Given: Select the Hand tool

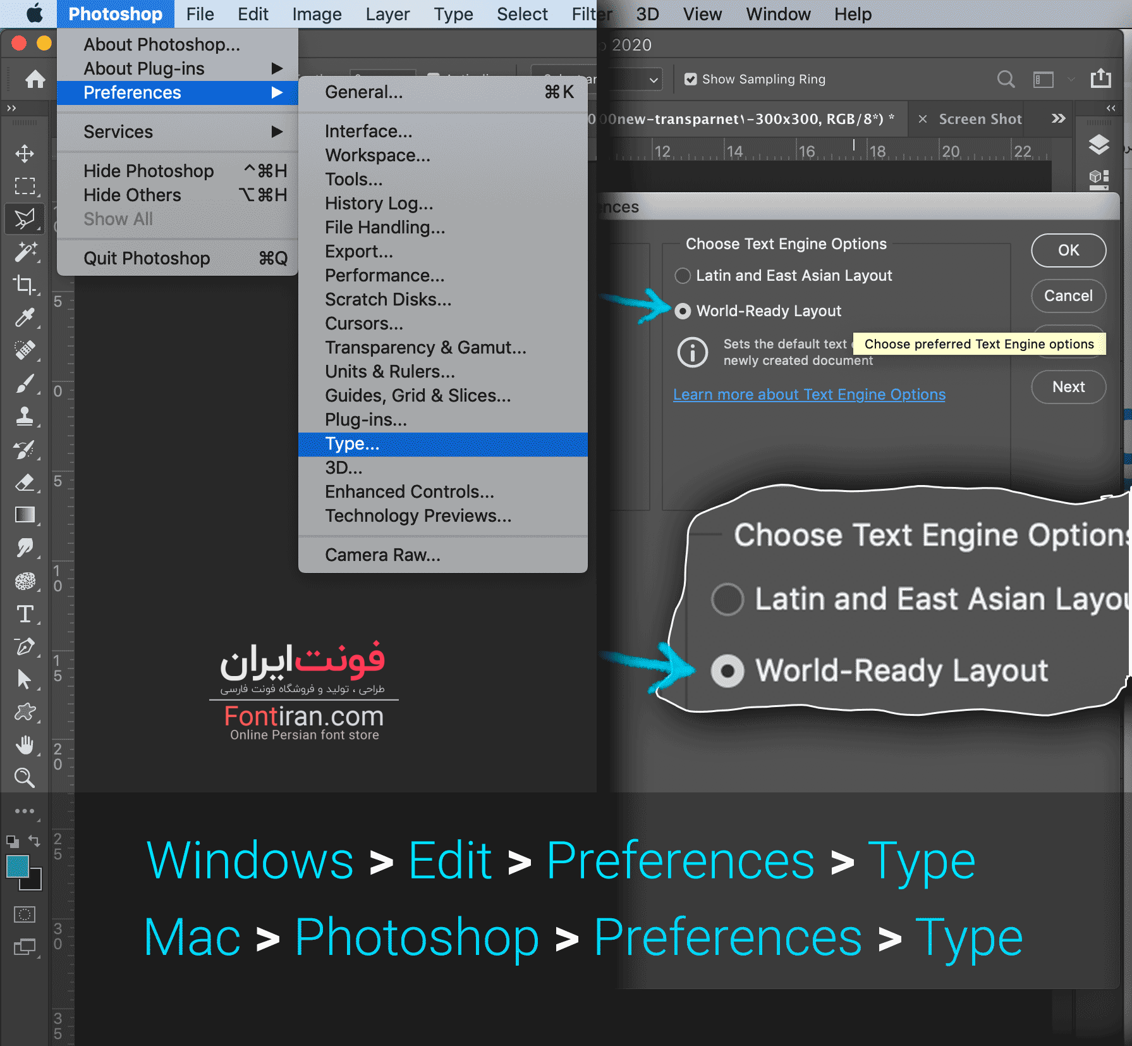Looking at the screenshot, I should [x=25, y=745].
